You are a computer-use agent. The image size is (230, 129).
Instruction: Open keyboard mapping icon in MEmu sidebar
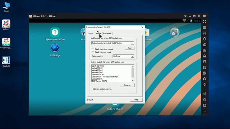pos(204,27)
